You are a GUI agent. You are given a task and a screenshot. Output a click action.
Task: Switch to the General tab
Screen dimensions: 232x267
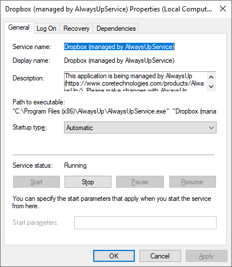[x=19, y=27]
